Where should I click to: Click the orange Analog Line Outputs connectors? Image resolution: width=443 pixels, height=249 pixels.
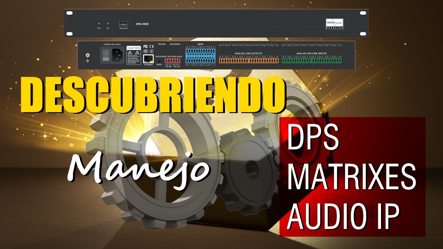click(248, 61)
